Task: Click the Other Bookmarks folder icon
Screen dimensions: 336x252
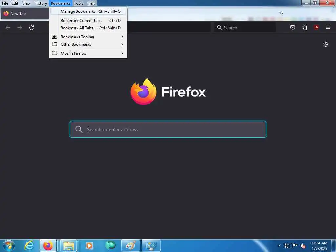Action: [55, 44]
